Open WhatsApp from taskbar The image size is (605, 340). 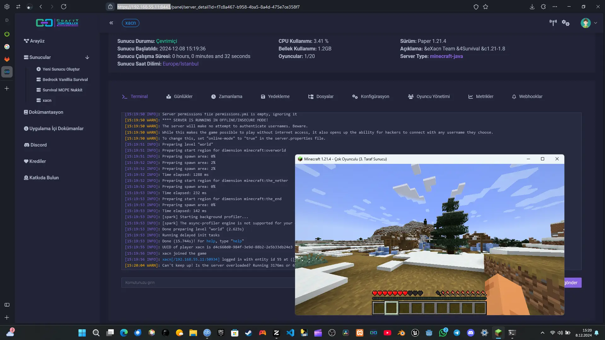click(443, 333)
